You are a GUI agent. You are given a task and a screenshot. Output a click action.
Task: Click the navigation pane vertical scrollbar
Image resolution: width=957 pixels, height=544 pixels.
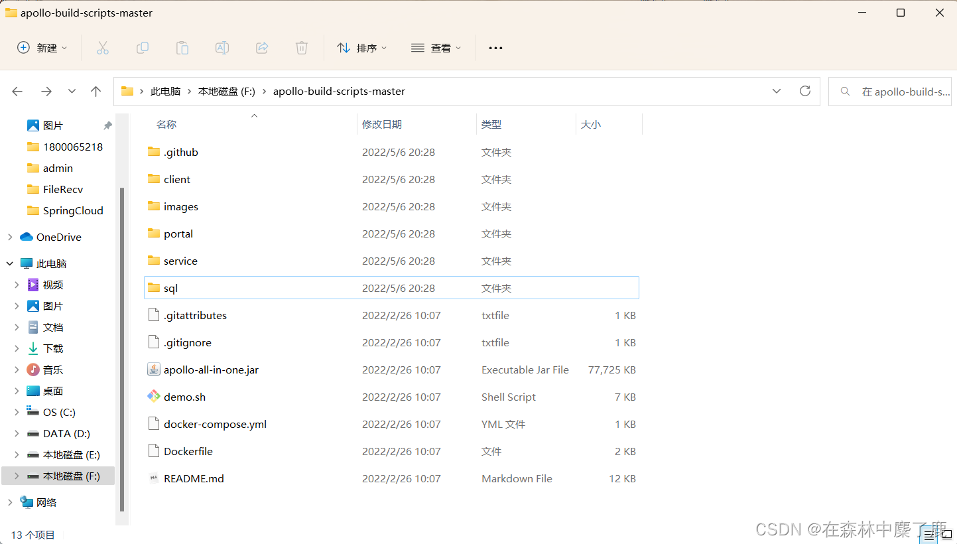[x=122, y=348]
